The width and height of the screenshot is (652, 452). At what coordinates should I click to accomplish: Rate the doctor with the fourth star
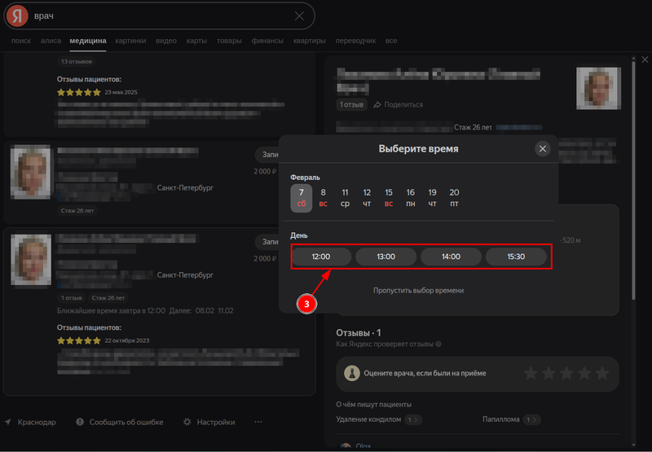[x=584, y=373]
